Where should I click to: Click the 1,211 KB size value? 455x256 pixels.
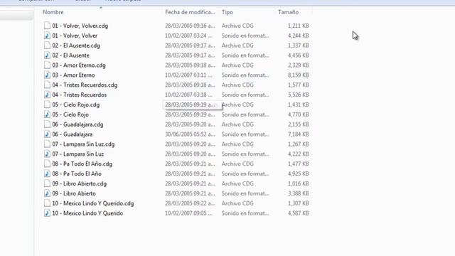(298, 26)
